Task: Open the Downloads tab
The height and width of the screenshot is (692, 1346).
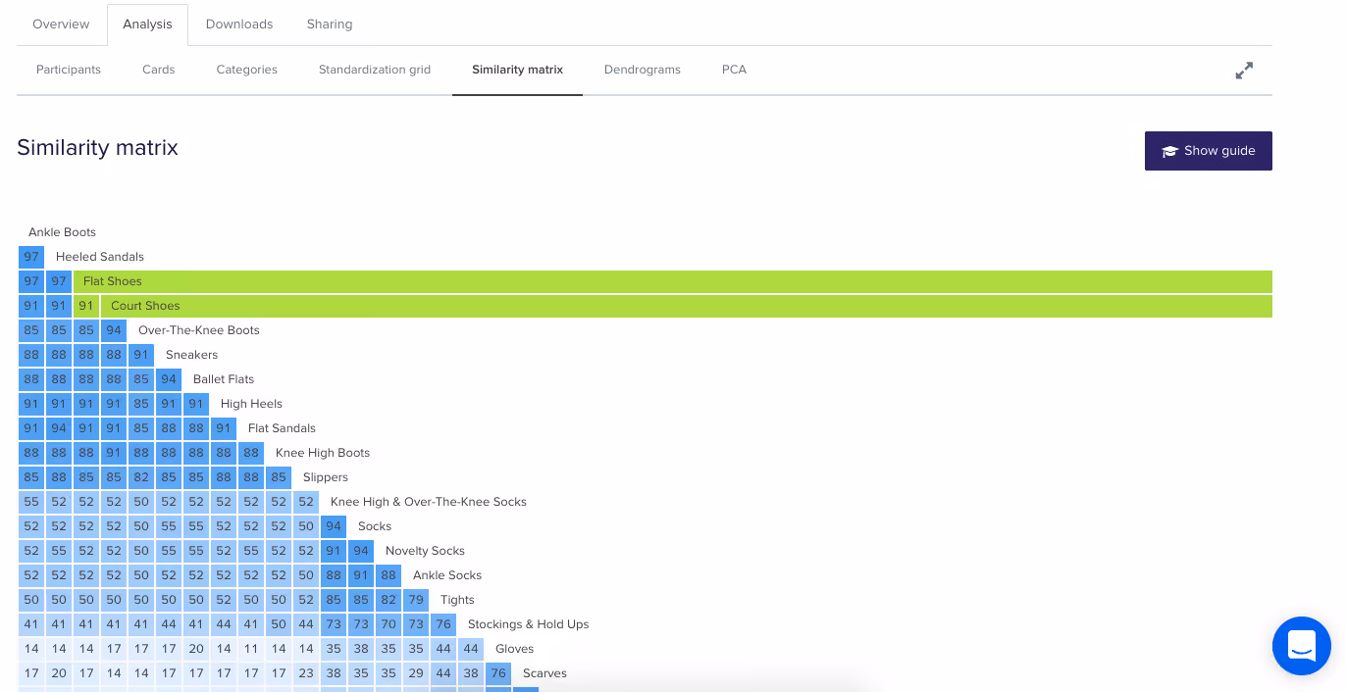Action: click(239, 24)
